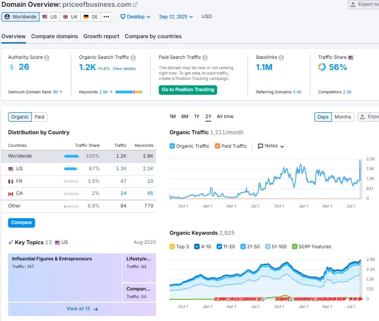Click the blue Compare button
This screenshot has height=321, width=379.
[x=22, y=223]
